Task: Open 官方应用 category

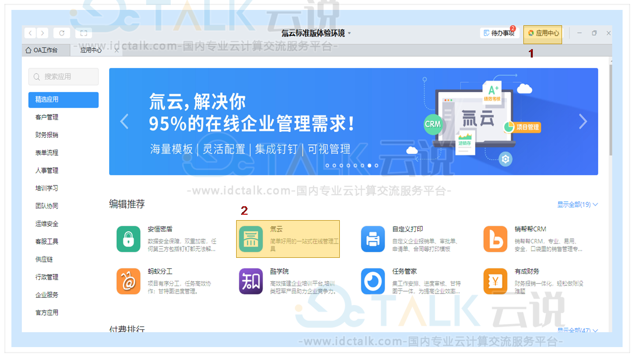Action: coord(47,312)
